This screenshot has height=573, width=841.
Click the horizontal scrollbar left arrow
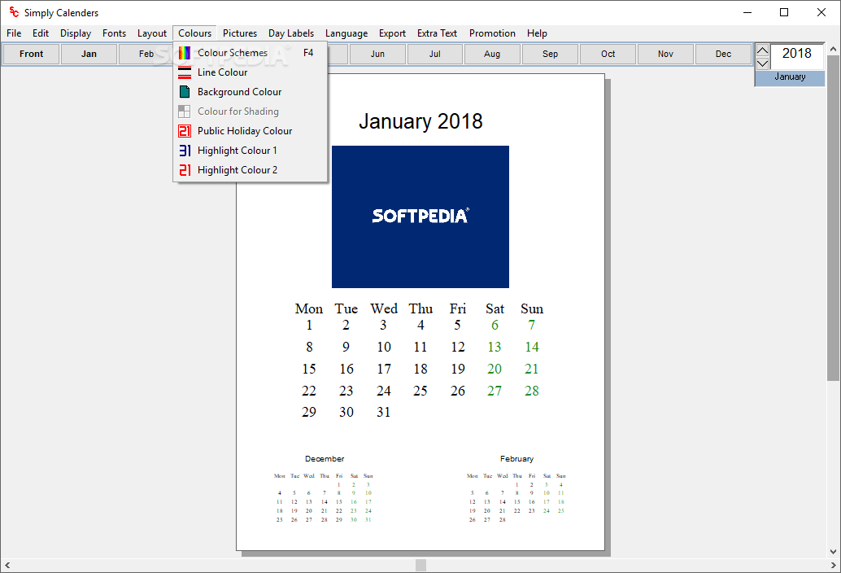click(x=7, y=565)
